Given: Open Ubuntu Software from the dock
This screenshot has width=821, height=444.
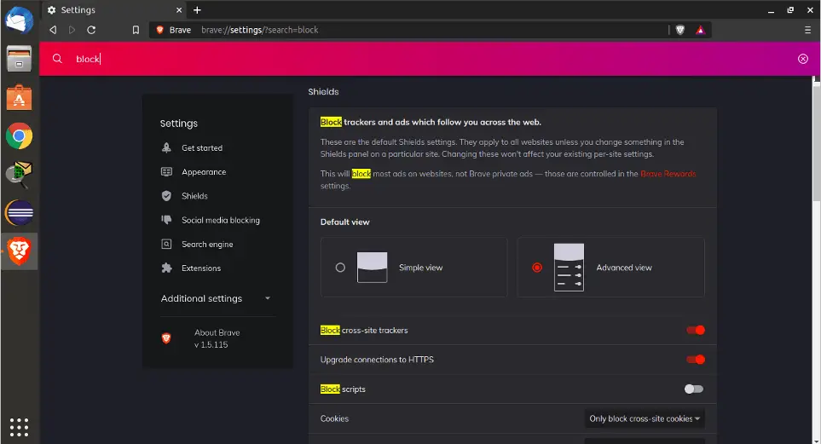Looking at the screenshot, I should click(x=19, y=97).
